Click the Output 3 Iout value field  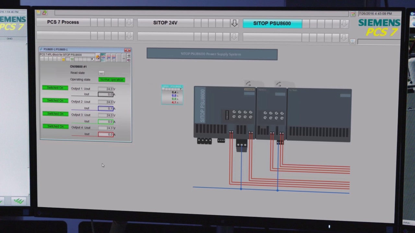point(106,122)
